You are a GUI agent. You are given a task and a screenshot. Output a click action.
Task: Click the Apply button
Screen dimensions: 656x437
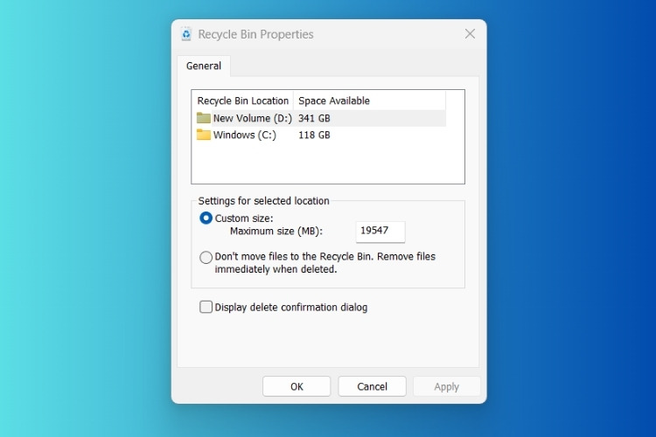tap(446, 386)
